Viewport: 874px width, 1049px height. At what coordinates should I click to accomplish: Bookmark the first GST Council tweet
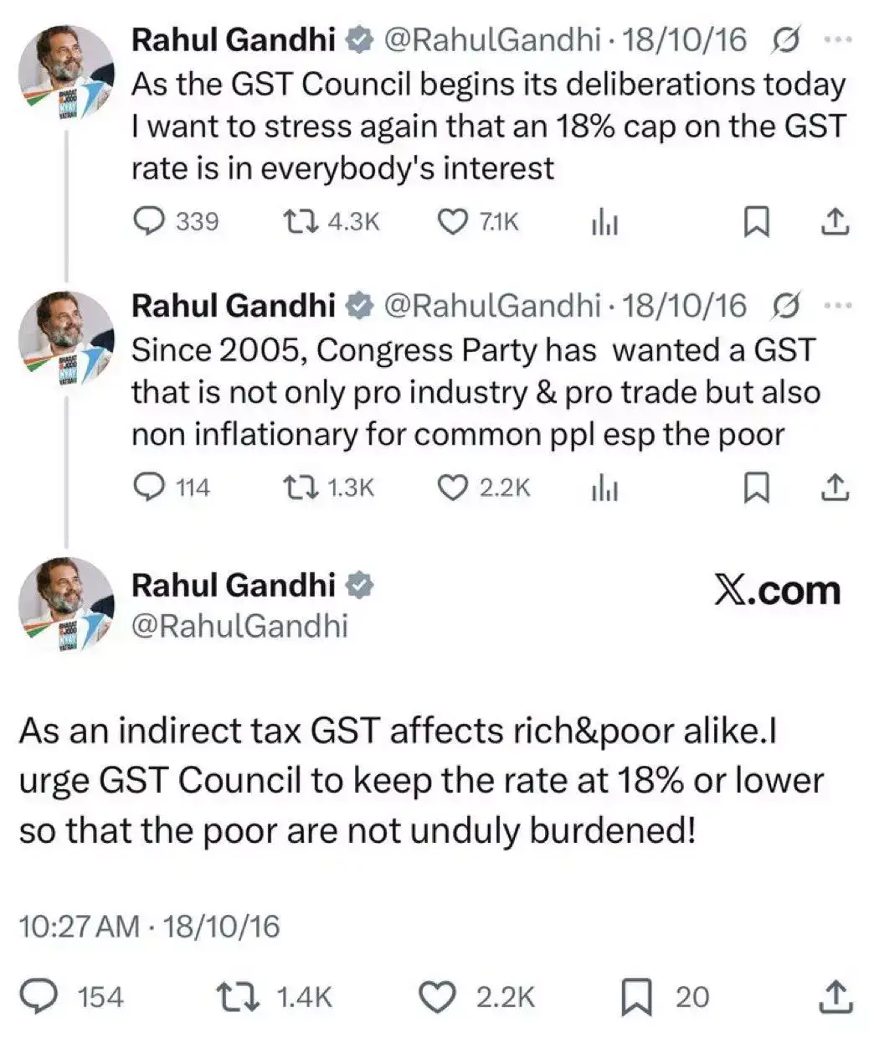click(x=757, y=222)
